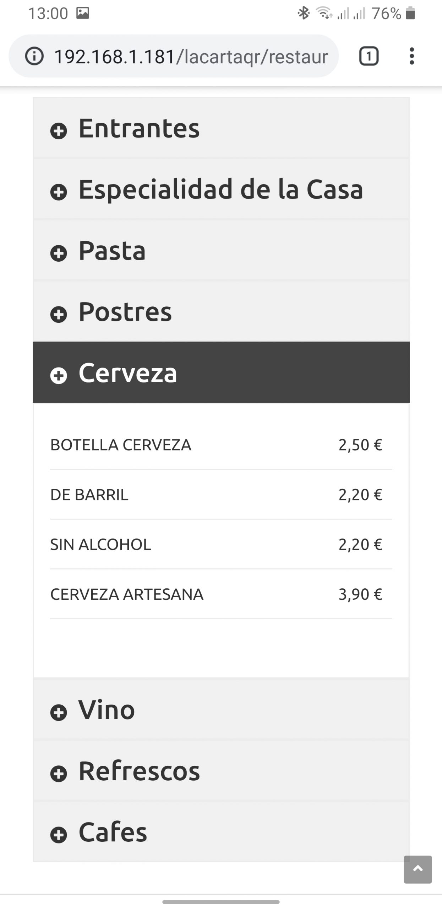Viewport: 442px width, 910px height.
Task: Tap the site info icon in address bar
Action: tap(34, 56)
